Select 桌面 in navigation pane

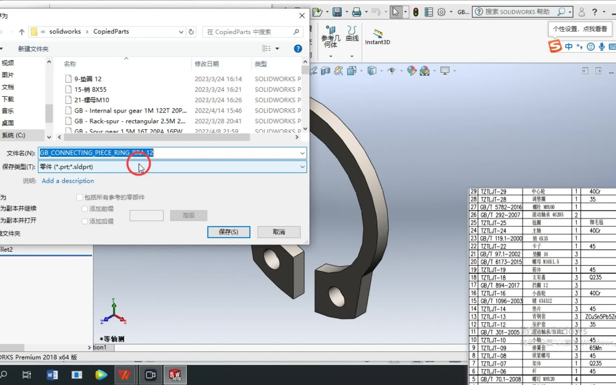point(8,123)
